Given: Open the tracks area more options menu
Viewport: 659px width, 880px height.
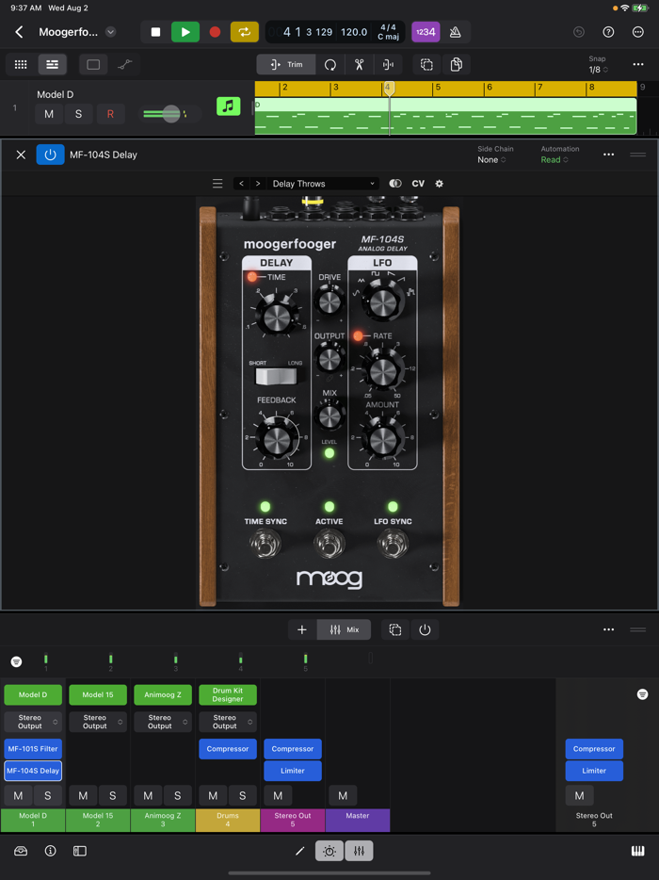Looking at the screenshot, I should (x=638, y=65).
